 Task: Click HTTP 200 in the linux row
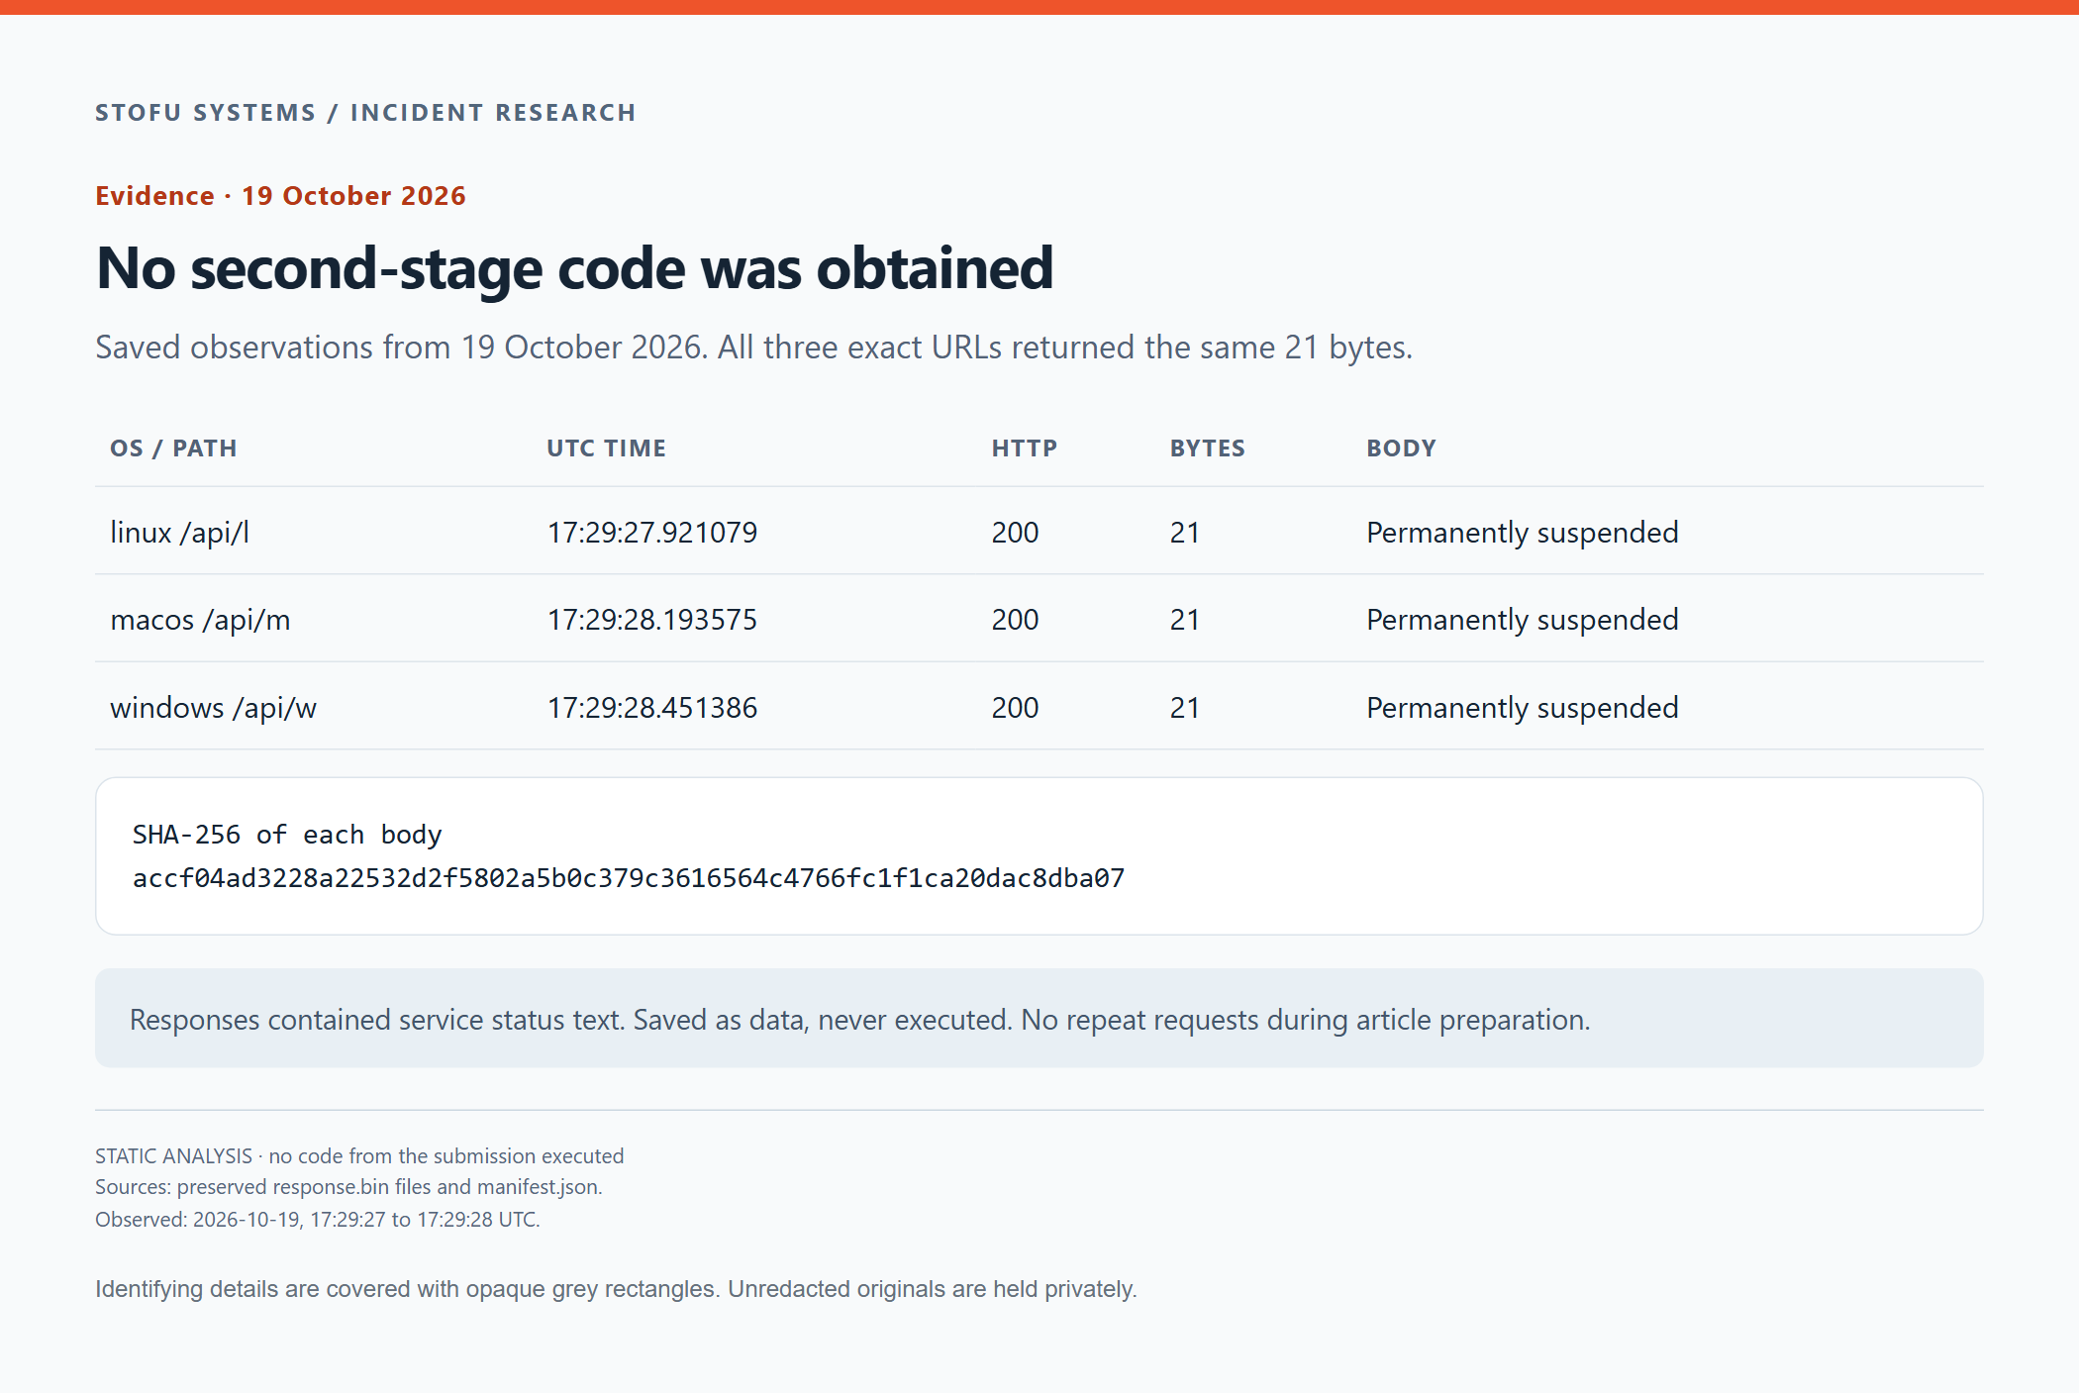tap(1015, 533)
